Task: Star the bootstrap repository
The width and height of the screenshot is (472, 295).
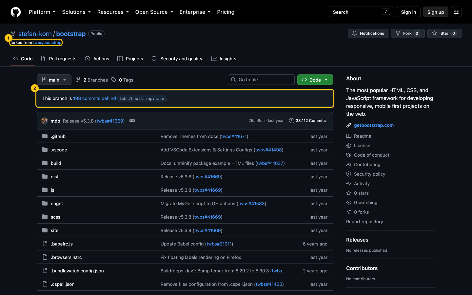Action: click(x=444, y=33)
